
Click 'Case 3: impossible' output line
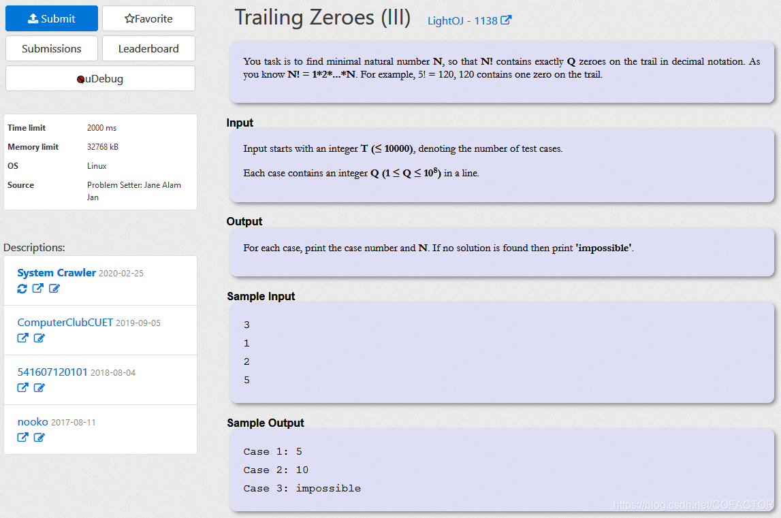coord(302,489)
